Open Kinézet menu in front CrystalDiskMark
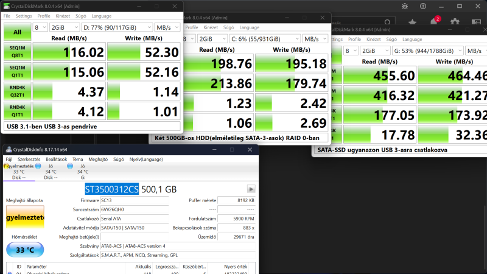 click(x=63, y=16)
